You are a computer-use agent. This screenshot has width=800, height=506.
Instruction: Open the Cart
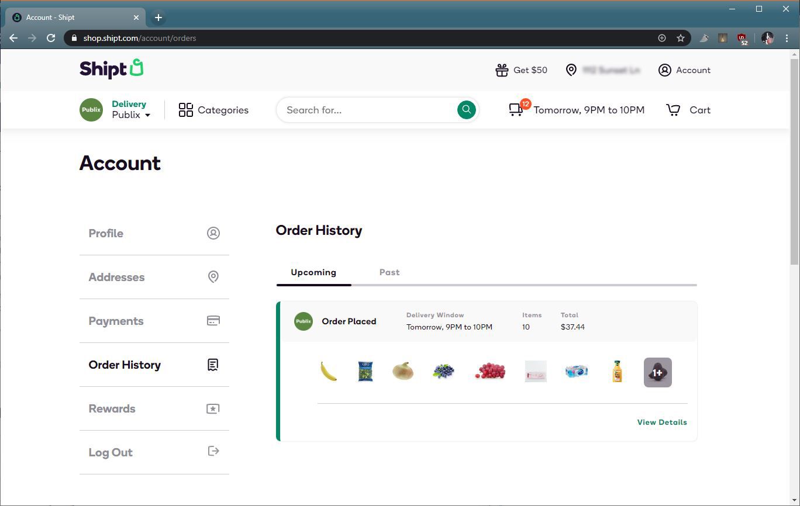click(688, 110)
